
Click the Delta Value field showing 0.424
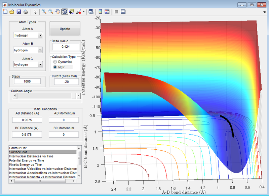point(66,47)
